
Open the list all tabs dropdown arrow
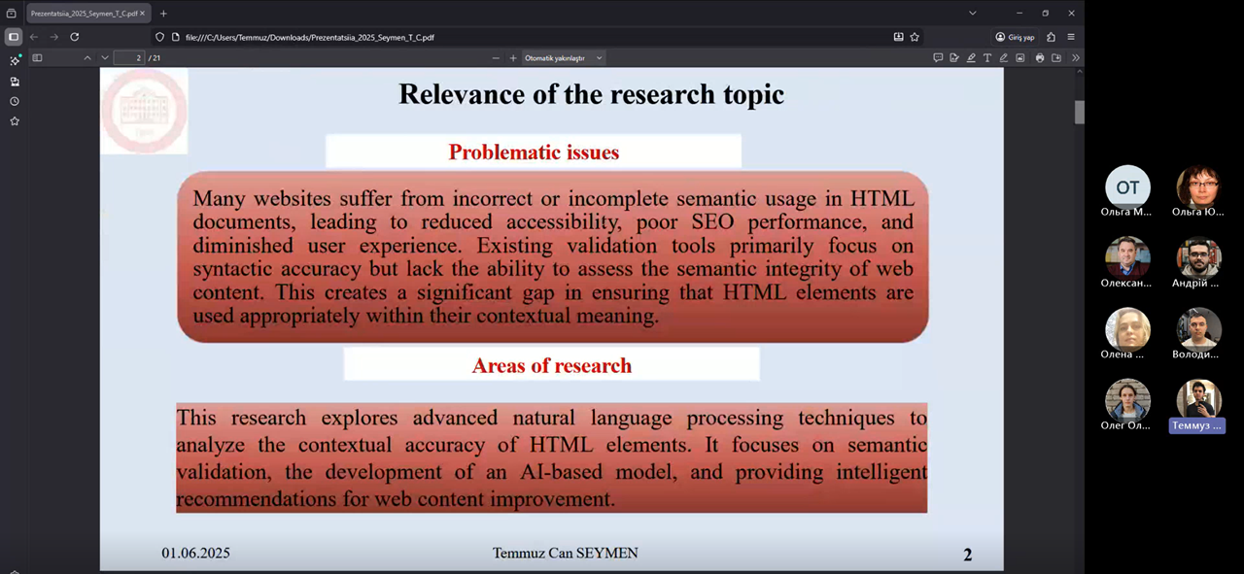(x=973, y=14)
